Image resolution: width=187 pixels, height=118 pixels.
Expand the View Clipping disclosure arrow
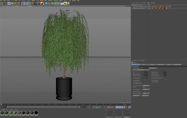coord(132,89)
